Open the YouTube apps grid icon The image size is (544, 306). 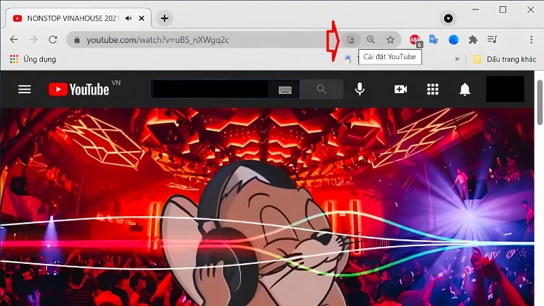[x=432, y=89]
